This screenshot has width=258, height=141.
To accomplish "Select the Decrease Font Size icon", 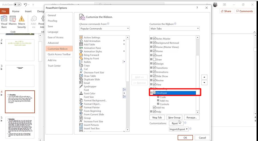I will 81,72.
